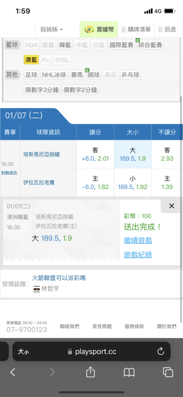Click the 讓分 column header
Viewport: 183px width, 397px height.
(x=95, y=132)
